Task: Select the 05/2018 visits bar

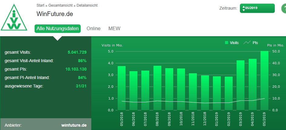Action: (x=122, y=88)
